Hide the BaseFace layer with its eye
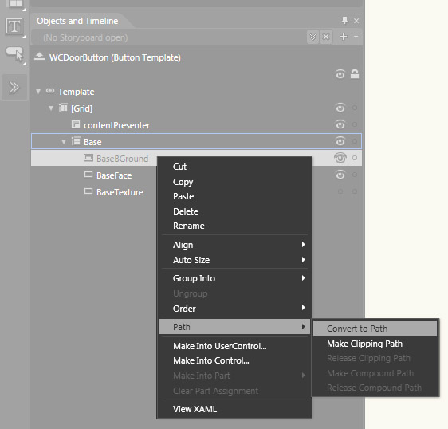Image resolution: width=448 pixels, height=429 pixels. [340, 175]
